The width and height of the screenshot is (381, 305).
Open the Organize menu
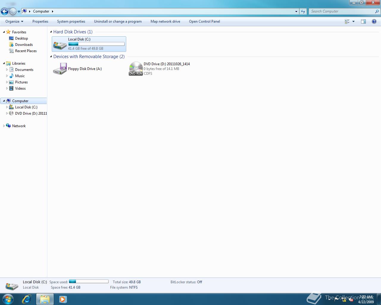tap(14, 21)
